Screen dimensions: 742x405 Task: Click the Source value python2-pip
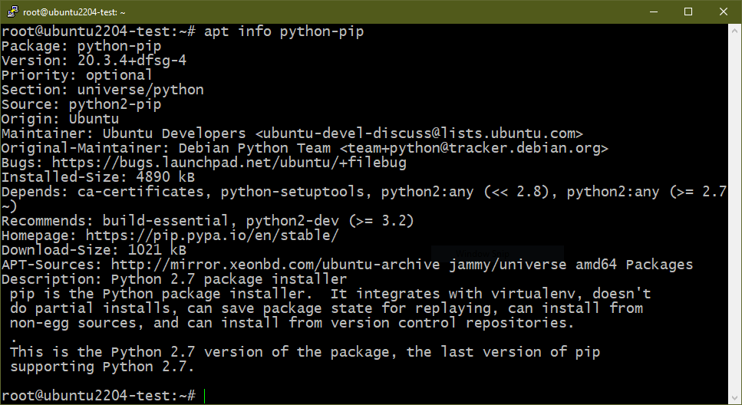(115, 104)
